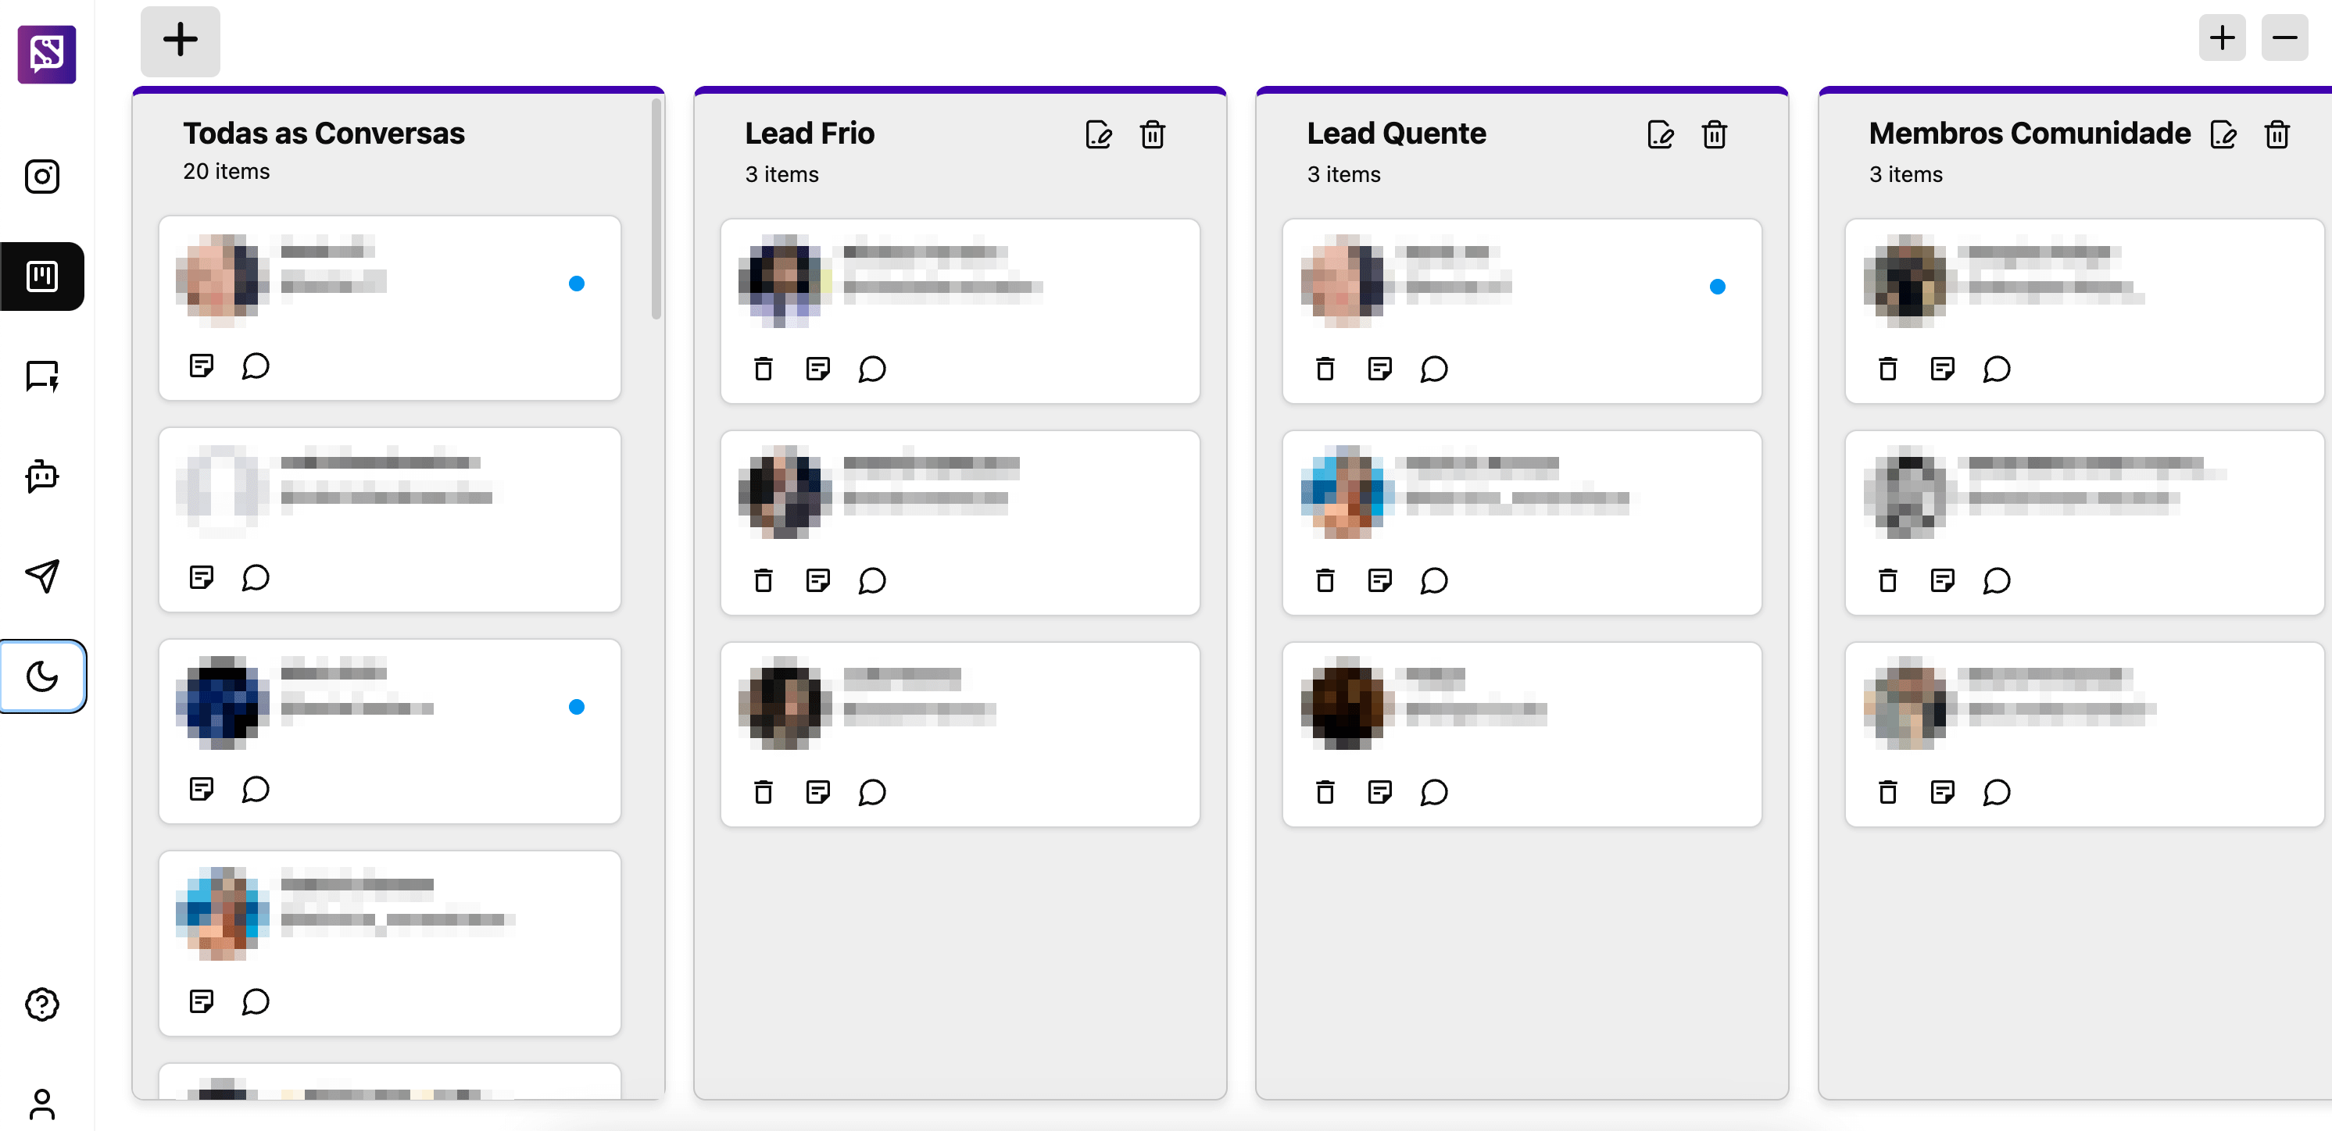The image size is (2332, 1131).
Task: Open the chatbot robot sidebar icon
Action: (41, 476)
